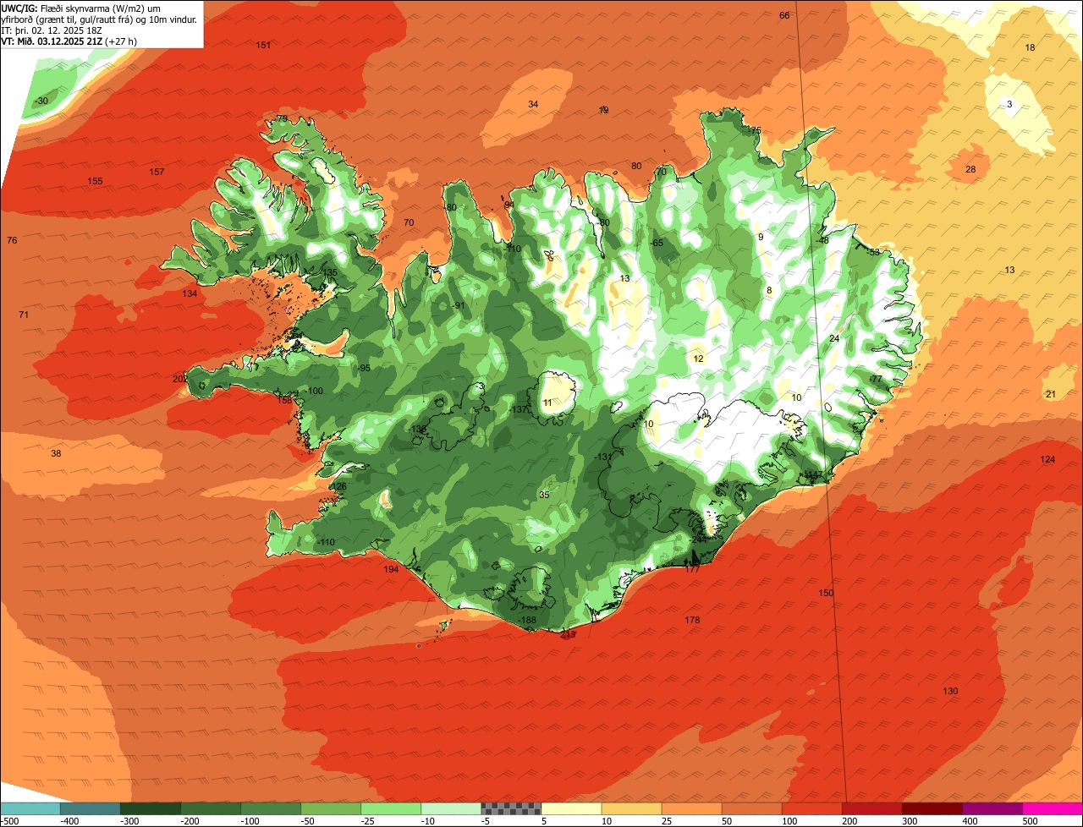
Task: Pick the 50 to 100 legend swatch
Action: tap(751, 808)
